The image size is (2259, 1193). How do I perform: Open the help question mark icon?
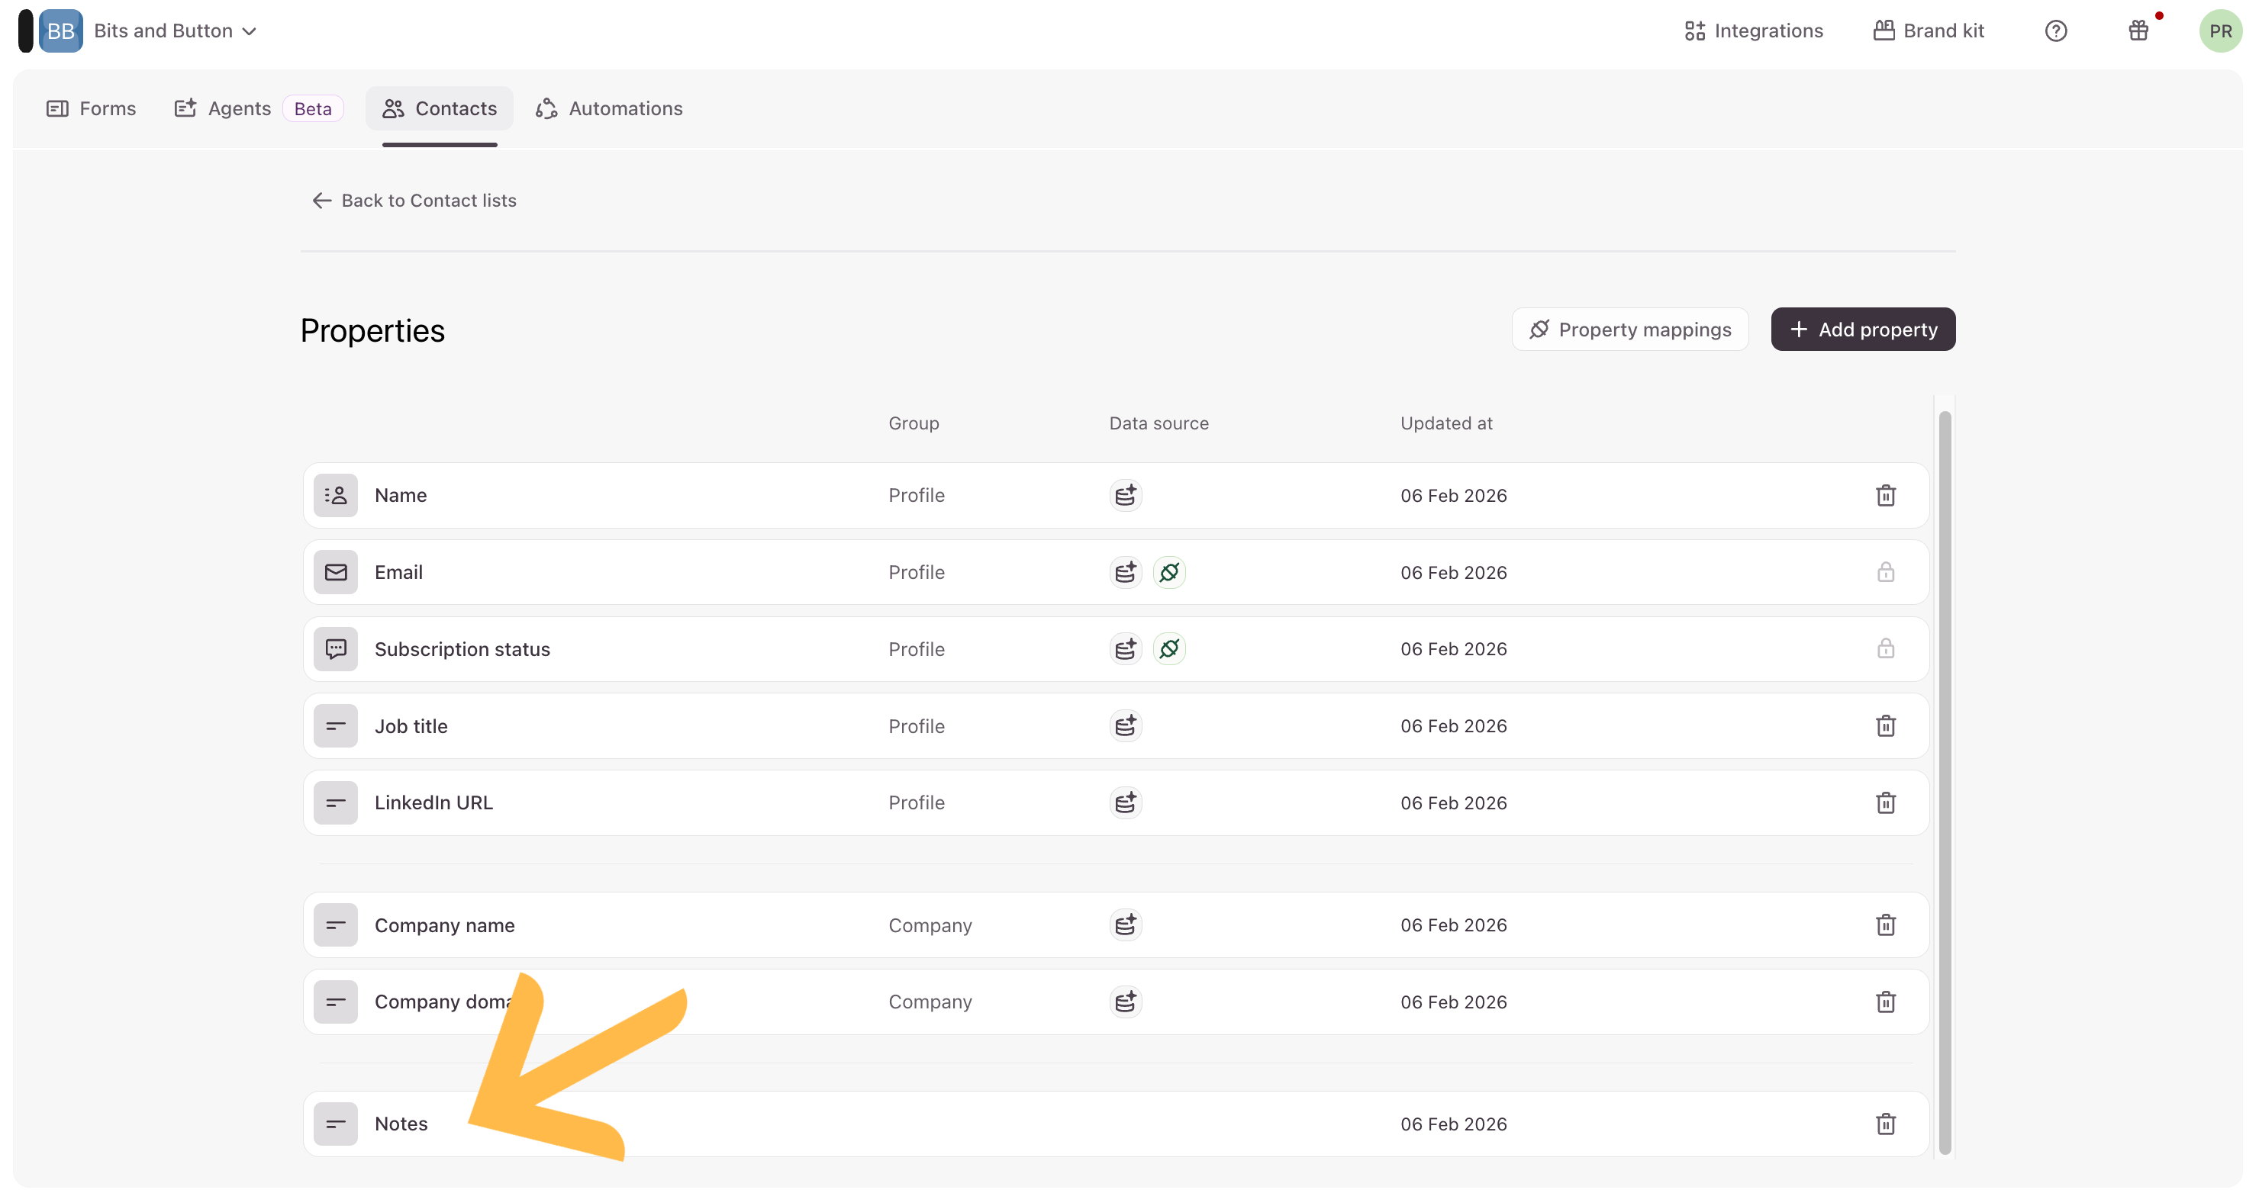[2055, 31]
